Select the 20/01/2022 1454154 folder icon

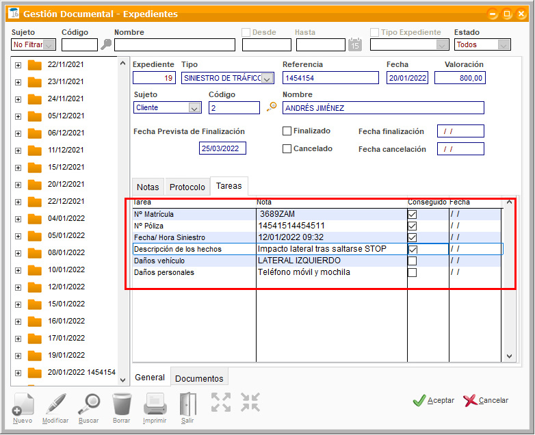[x=34, y=373]
